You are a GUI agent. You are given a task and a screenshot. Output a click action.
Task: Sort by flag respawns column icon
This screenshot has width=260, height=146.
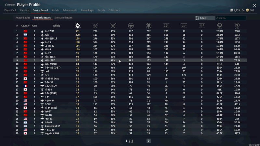pyautogui.click(x=131, y=26)
